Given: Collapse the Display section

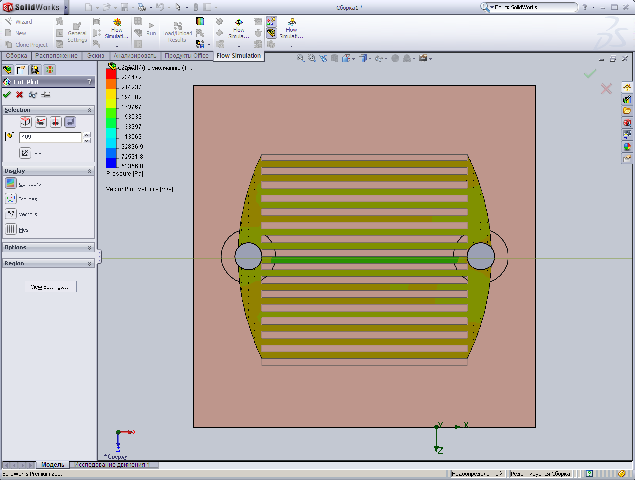Looking at the screenshot, I should [90, 171].
